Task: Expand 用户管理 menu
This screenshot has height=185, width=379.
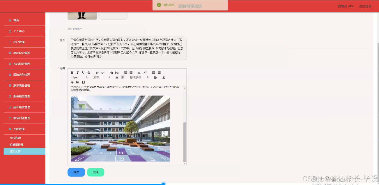Action: point(24,42)
